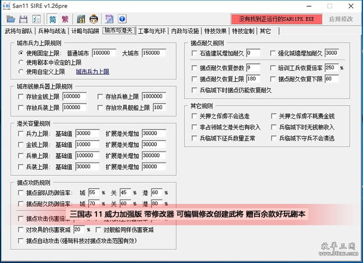Open file with the folder icon
Image resolution: width=363 pixels, height=263 pixels.
(x=11, y=19)
